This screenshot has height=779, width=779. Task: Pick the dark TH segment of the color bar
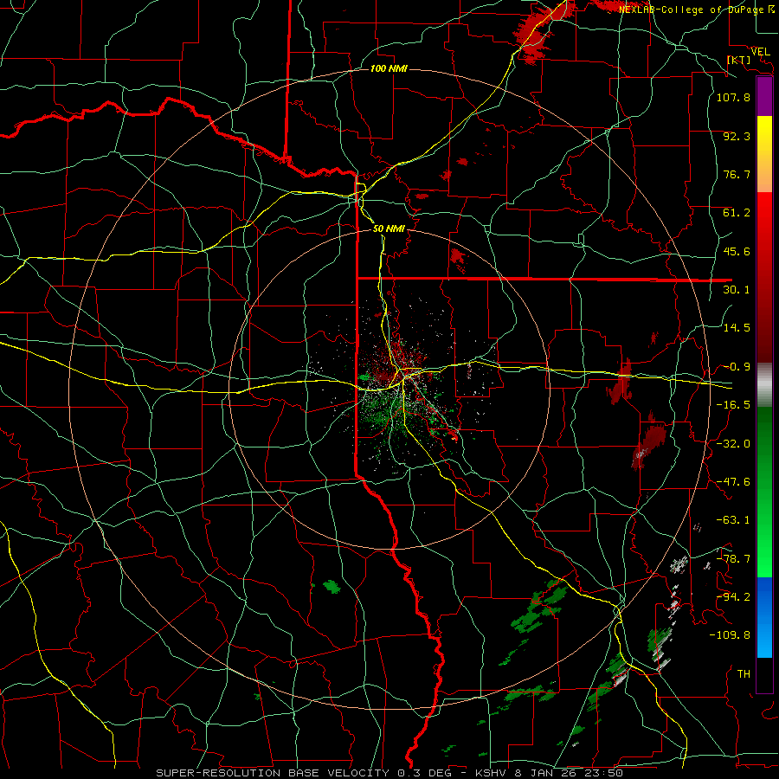coord(764,675)
